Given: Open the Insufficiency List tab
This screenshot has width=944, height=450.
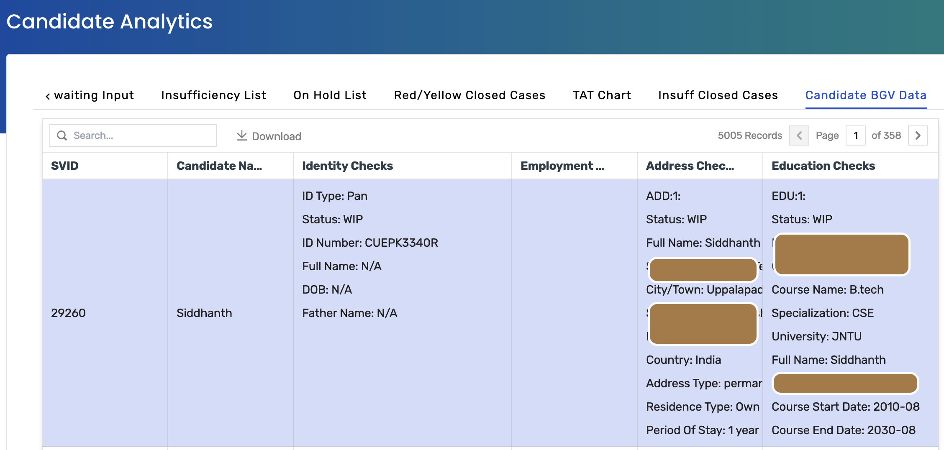Looking at the screenshot, I should [213, 95].
